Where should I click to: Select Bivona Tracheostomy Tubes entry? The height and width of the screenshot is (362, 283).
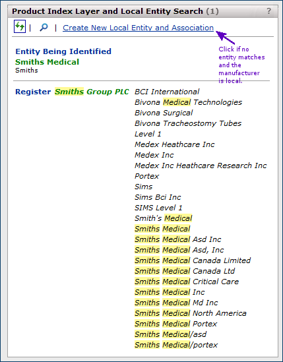[x=188, y=123]
